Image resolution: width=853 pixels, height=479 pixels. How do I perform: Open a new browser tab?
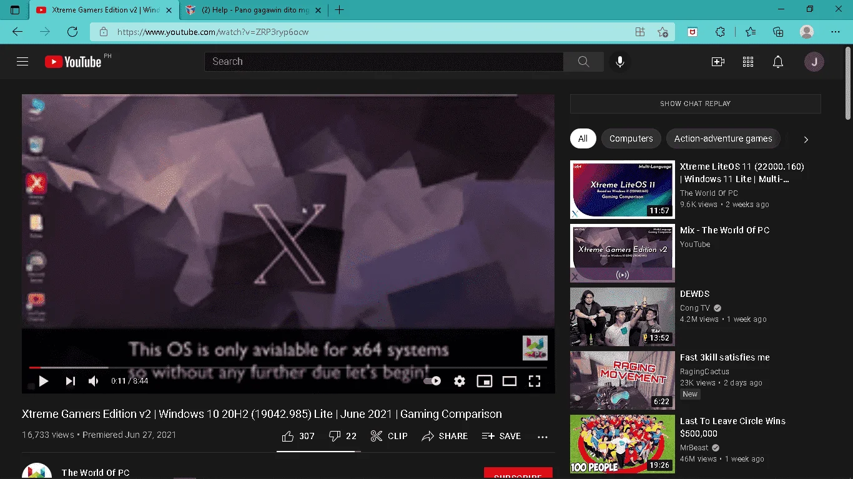click(x=340, y=10)
